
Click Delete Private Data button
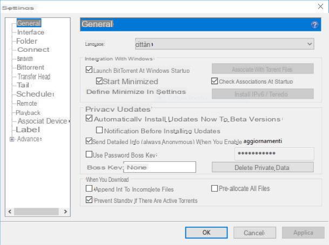(263, 167)
